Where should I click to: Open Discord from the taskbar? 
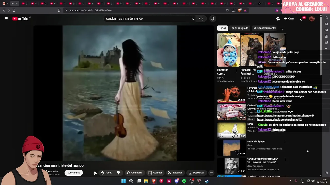[177, 181]
